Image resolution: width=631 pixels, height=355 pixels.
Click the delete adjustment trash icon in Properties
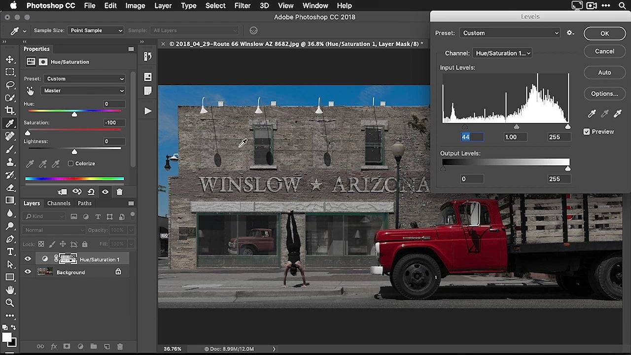119,192
